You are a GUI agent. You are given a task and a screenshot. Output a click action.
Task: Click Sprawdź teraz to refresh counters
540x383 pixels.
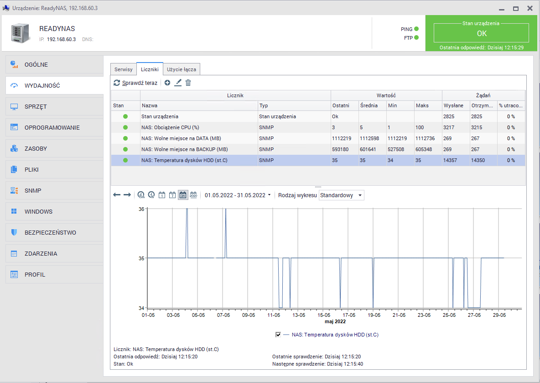[x=135, y=83]
